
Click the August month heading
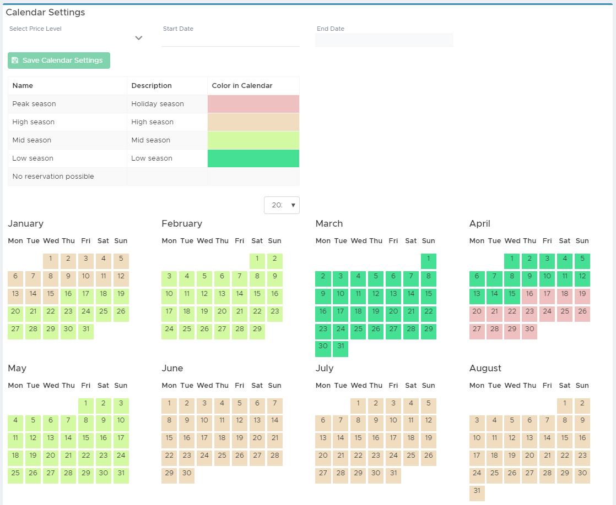pyautogui.click(x=485, y=369)
